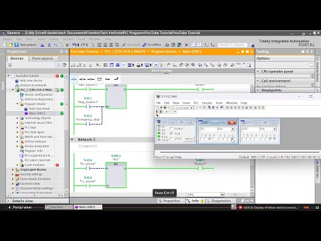The image size is (321, 241).
Task: Click the Go offline toolbar button
Action: pyautogui.click(x=152, y=45)
